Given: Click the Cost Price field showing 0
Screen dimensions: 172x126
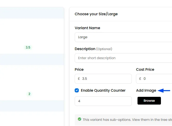Looking at the screenshot, I should (x=154, y=79).
